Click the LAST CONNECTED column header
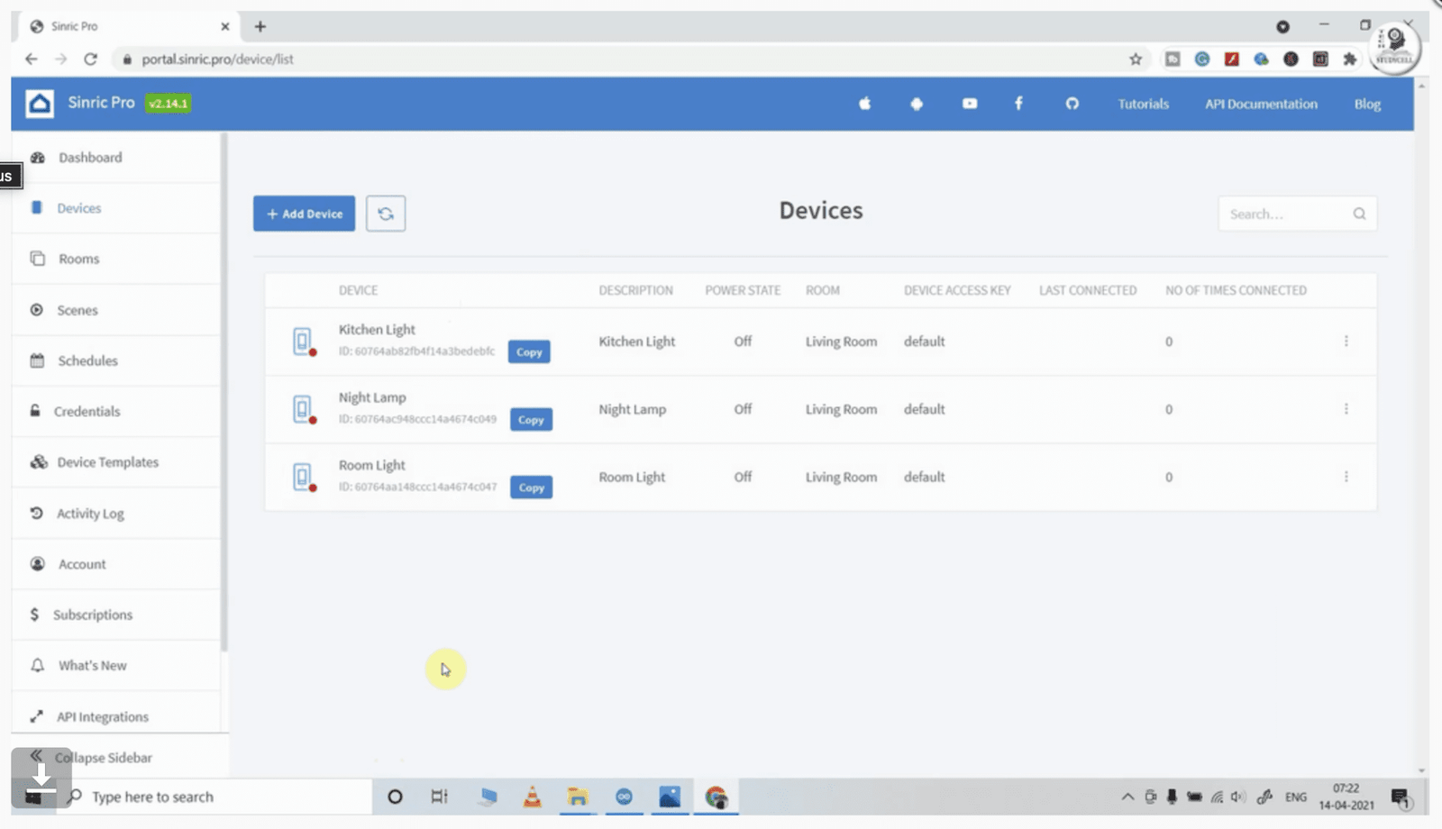The height and width of the screenshot is (829, 1442). coord(1088,290)
